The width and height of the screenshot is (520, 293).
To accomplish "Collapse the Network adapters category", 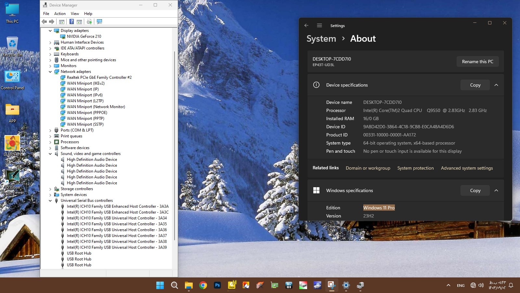I will pyautogui.click(x=50, y=72).
